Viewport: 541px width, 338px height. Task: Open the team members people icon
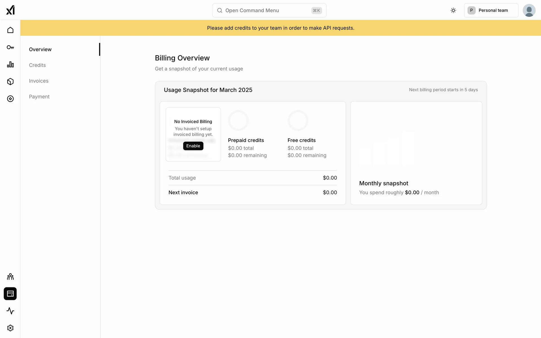click(10, 277)
